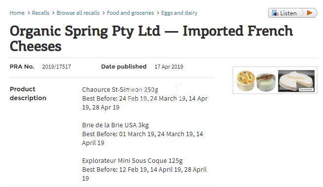This screenshot has width=323, height=187.
Task: Click the chevron after Browse all recalls
Action: 103,13
